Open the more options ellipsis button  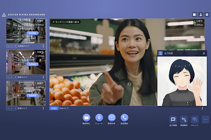(x=206, y=119)
